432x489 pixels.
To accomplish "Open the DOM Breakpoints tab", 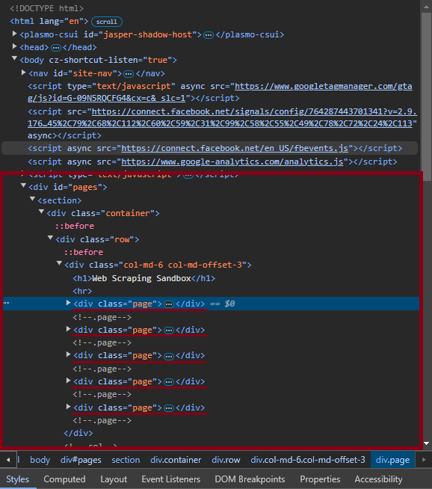I will coord(250,479).
